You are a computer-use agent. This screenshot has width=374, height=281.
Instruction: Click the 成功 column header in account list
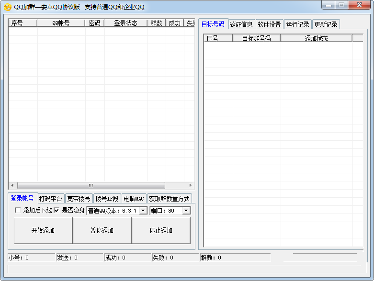175,23
